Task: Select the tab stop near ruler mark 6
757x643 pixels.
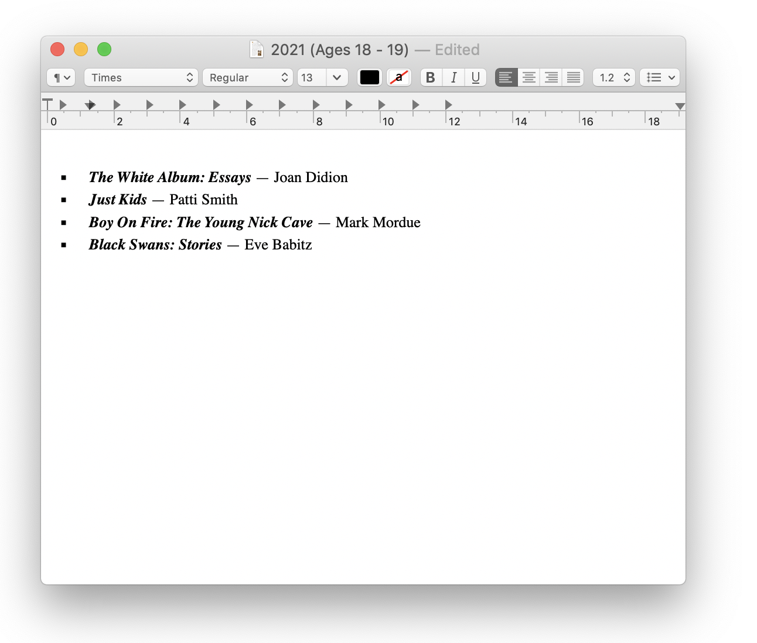Action: [x=249, y=105]
